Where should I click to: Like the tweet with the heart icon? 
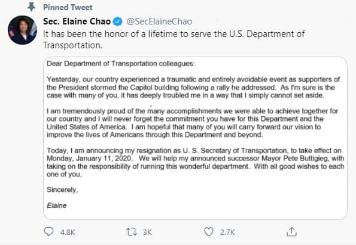coord(209,232)
